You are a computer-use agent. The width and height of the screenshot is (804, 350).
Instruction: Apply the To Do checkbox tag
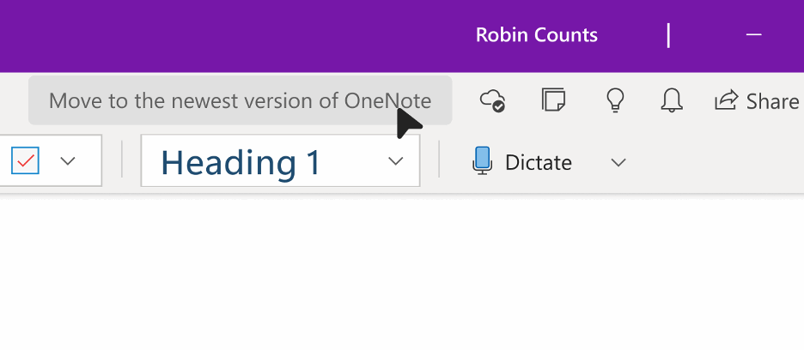pyautogui.click(x=25, y=161)
